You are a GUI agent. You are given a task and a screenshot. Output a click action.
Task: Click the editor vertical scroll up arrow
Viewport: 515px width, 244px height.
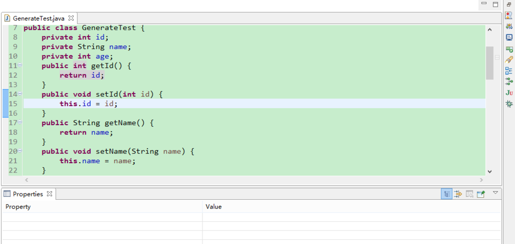click(x=490, y=29)
